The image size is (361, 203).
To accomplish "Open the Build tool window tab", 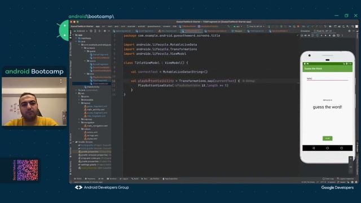I will [x=135, y=179].
